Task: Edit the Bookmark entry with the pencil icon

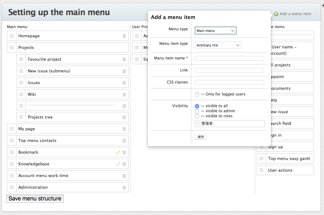Action: tap(118, 152)
